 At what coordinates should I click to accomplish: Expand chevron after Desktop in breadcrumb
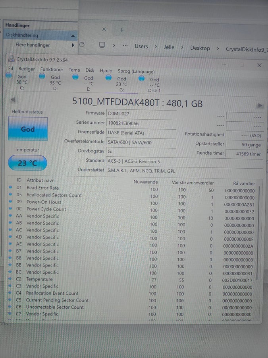(218, 49)
